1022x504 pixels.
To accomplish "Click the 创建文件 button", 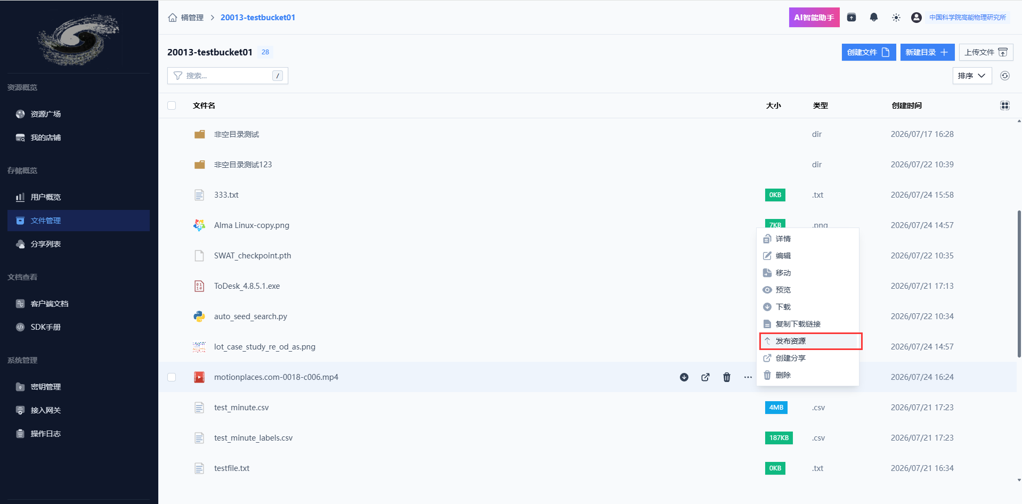I will [869, 52].
